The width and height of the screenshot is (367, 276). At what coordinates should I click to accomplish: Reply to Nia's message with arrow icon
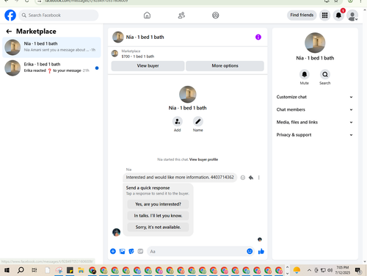point(251,178)
